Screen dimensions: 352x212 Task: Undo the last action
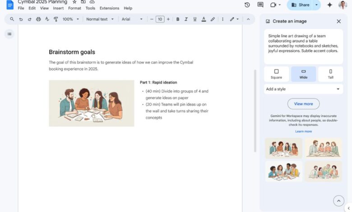[21, 19]
